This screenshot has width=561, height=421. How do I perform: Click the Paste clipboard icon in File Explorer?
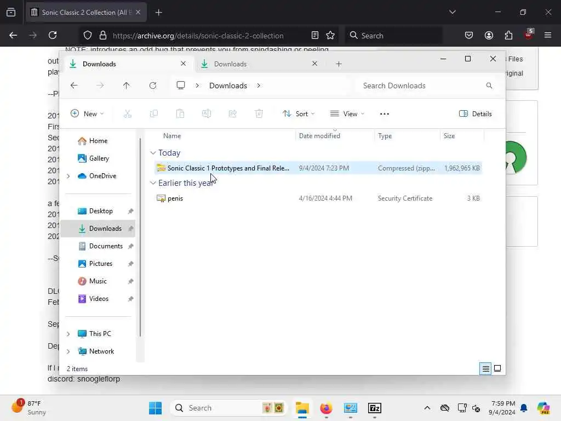point(180,114)
